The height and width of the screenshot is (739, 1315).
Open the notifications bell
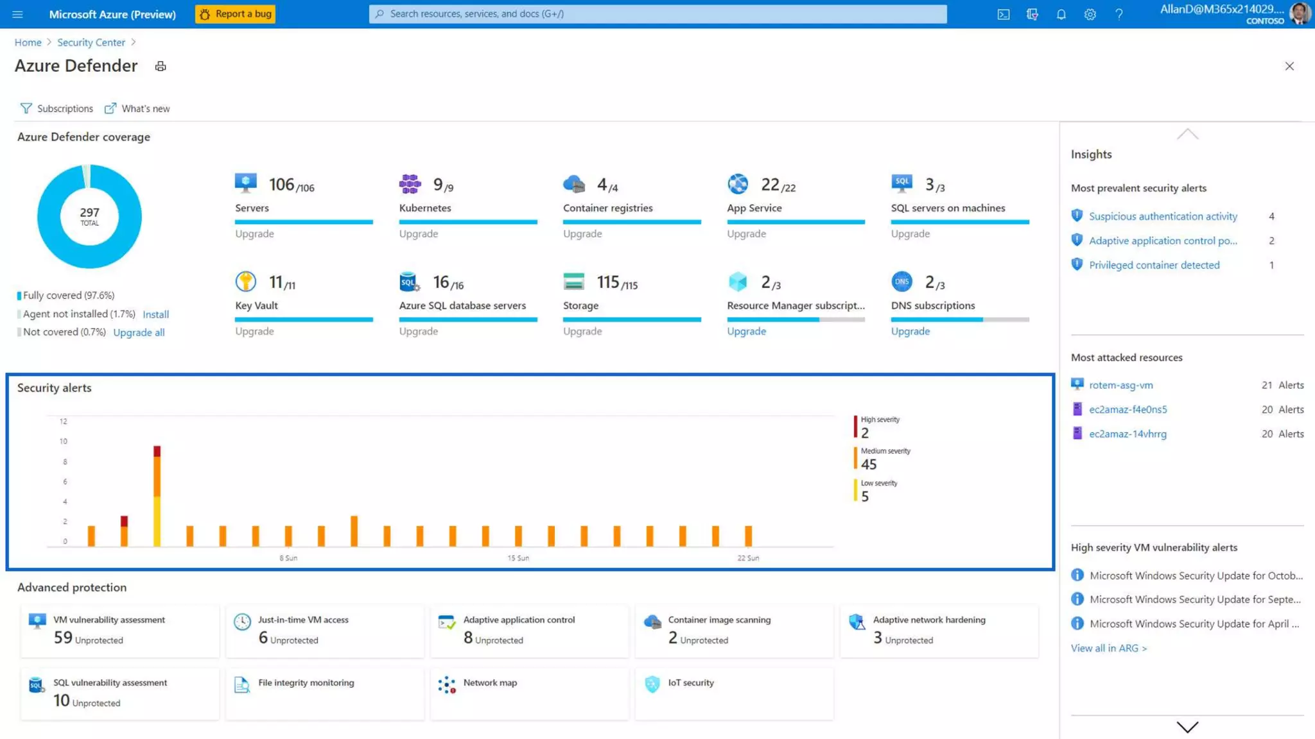[1061, 14]
